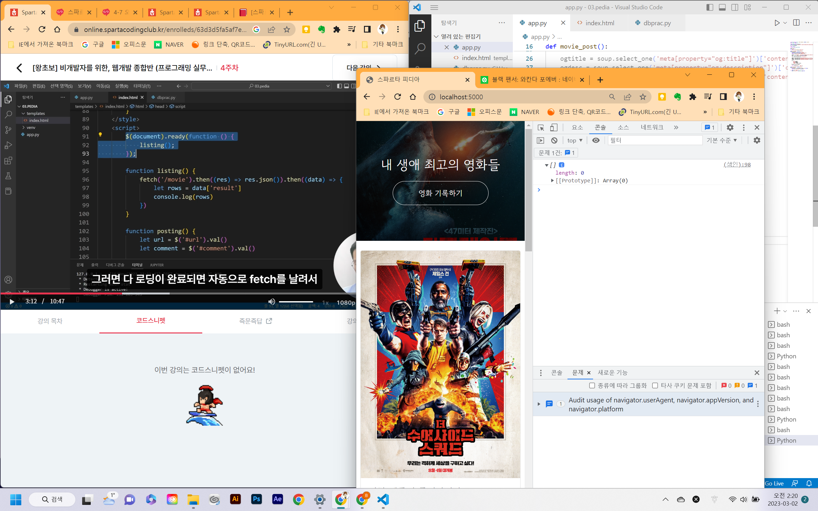The height and width of the screenshot is (511, 818).
Task: Show more bookmarks chevron in Sparta browser
Action: (x=349, y=44)
